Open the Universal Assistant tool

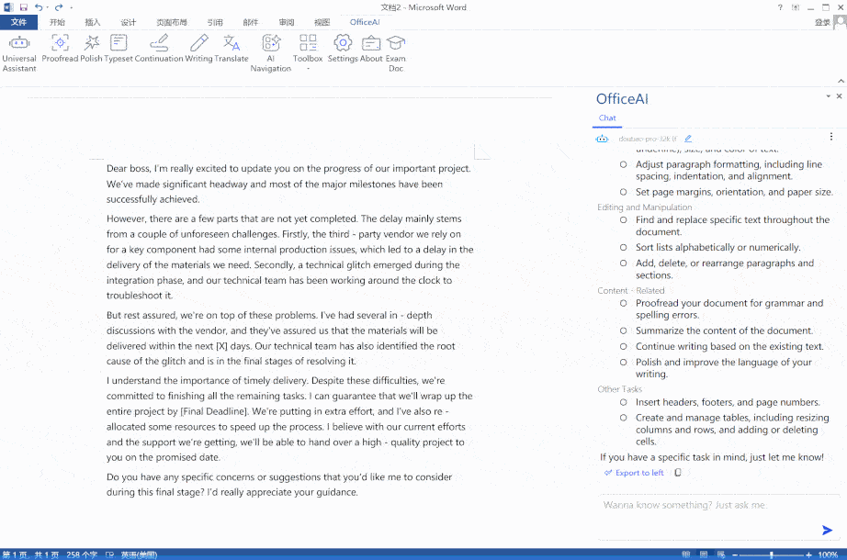coord(19,50)
